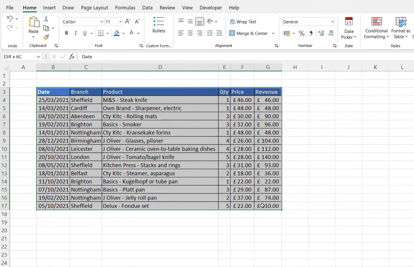This screenshot has width=414, height=267.
Task: Switch to the View tab
Action: [x=187, y=8]
